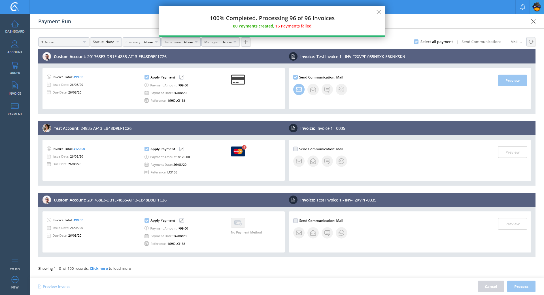
Task: Open the Currency filter dropdown
Action: pyautogui.click(x=141, y=42)
